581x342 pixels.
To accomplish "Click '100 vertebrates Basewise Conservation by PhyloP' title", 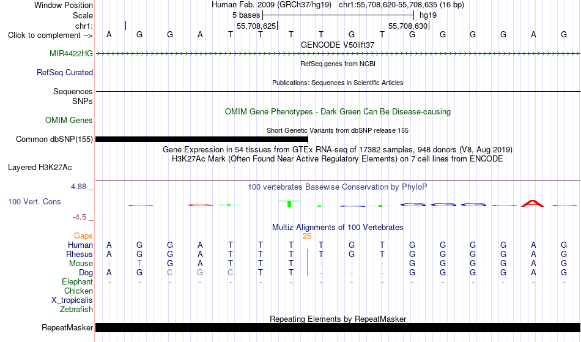I will pyautogui.click(x=338, y=187).
